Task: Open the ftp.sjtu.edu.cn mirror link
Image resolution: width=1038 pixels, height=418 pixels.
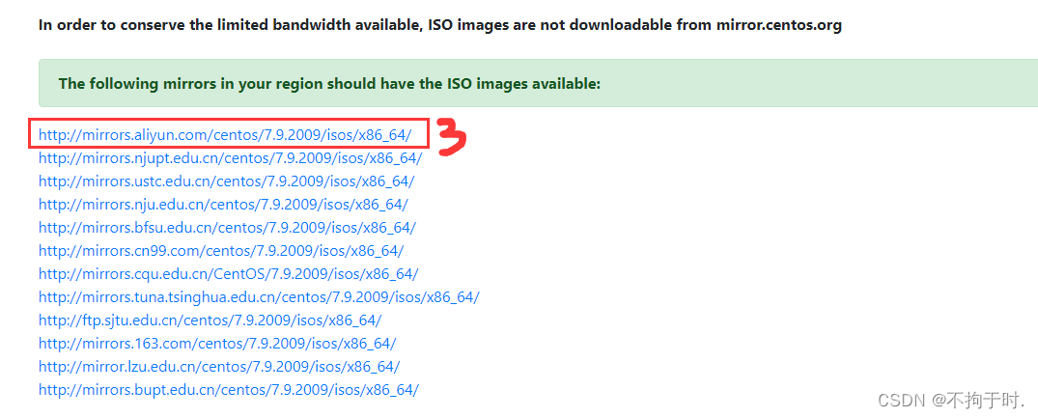Action: (210, 320)
